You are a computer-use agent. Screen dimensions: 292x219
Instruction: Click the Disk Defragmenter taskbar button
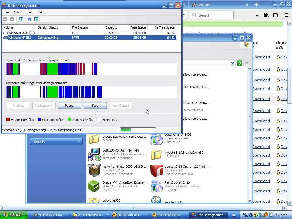[x=208, y=215]
